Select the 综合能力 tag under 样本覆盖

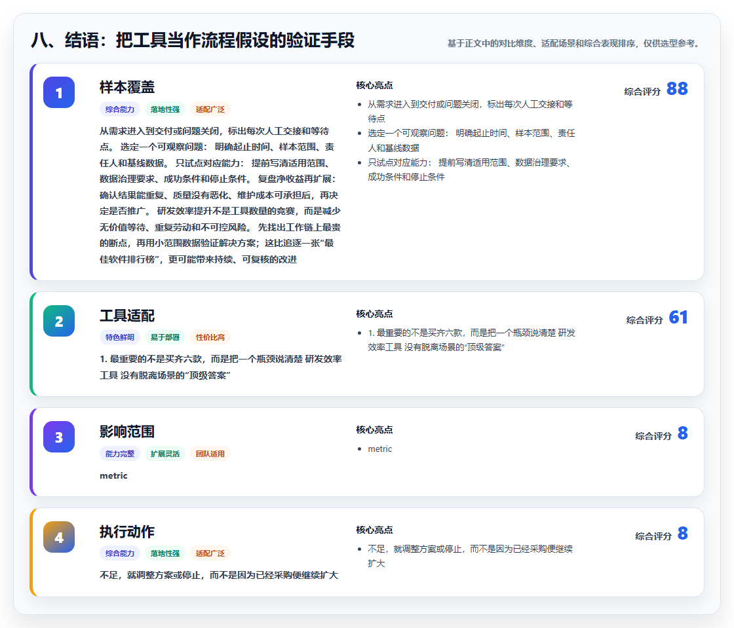(x=120, y=109)
